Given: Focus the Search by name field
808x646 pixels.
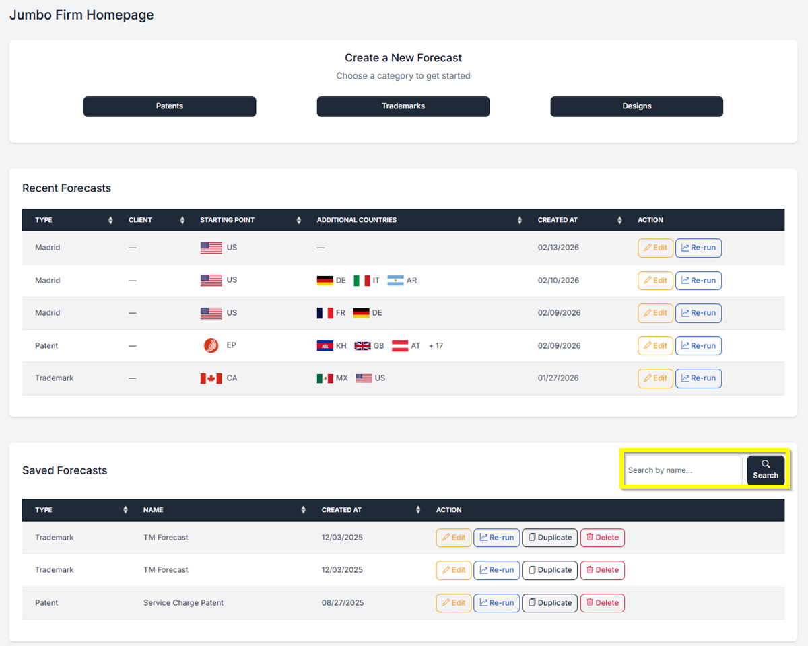Looking at the screenshot, I should point(683,470).
